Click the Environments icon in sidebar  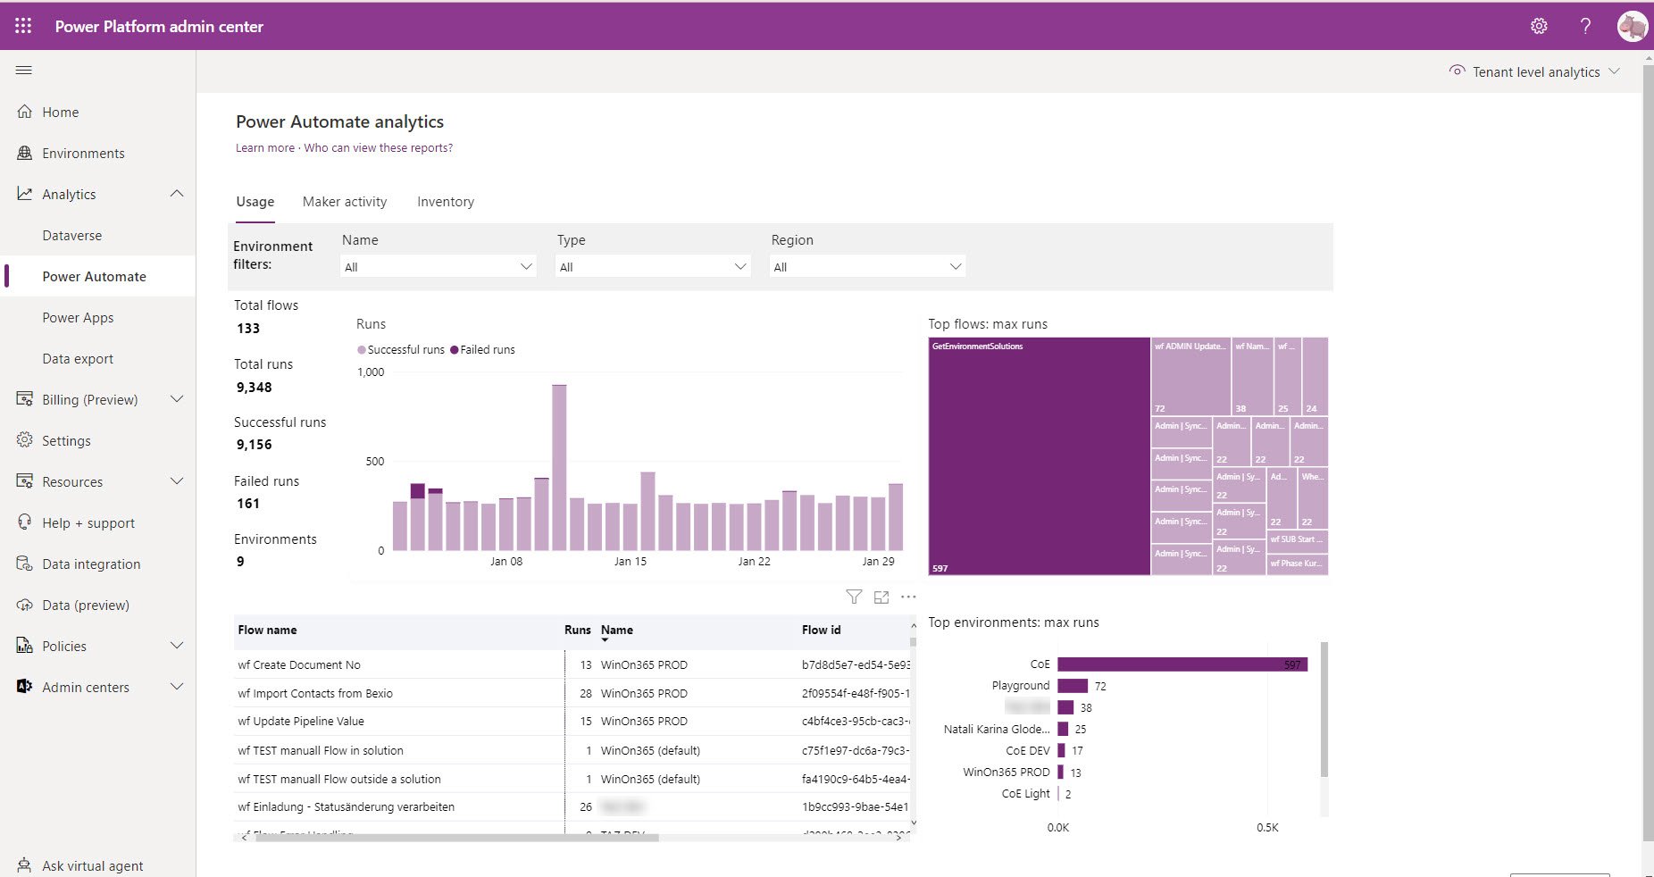[x=25, y=153]
